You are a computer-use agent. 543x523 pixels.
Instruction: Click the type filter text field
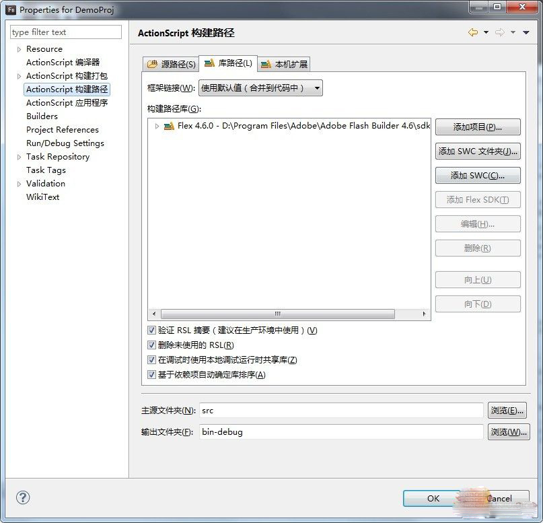66,32
